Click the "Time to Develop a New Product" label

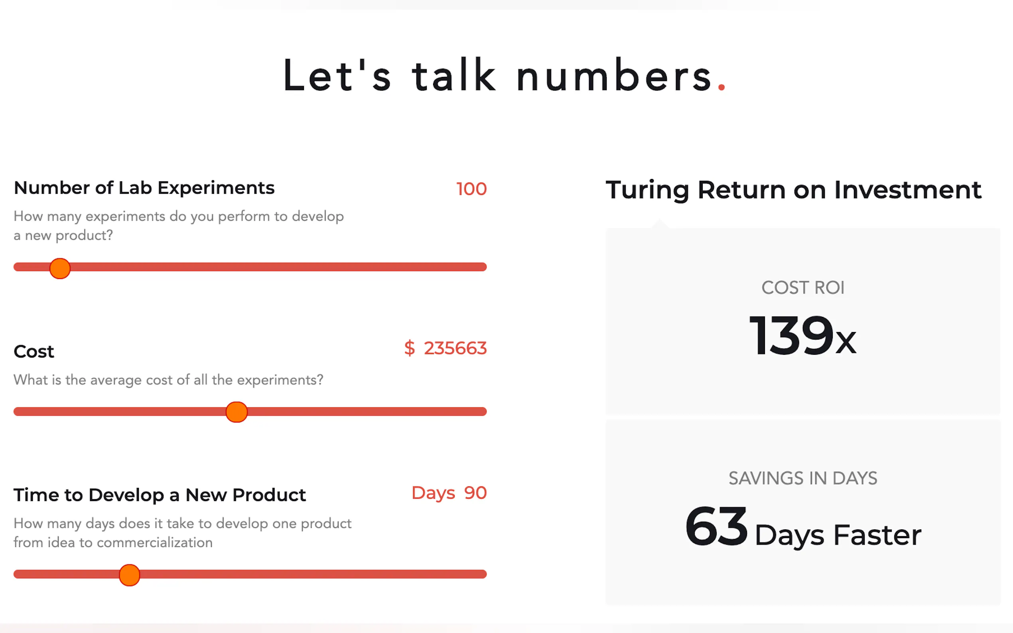tap(160, 495)
